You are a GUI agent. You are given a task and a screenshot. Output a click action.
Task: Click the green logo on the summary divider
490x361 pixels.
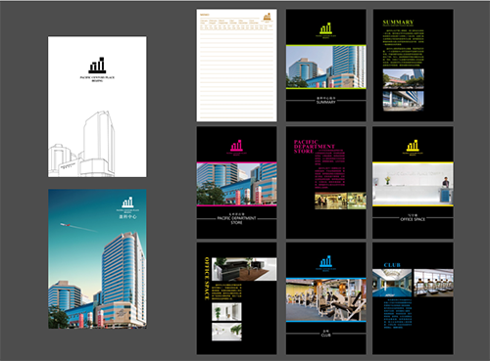[325, 28]
